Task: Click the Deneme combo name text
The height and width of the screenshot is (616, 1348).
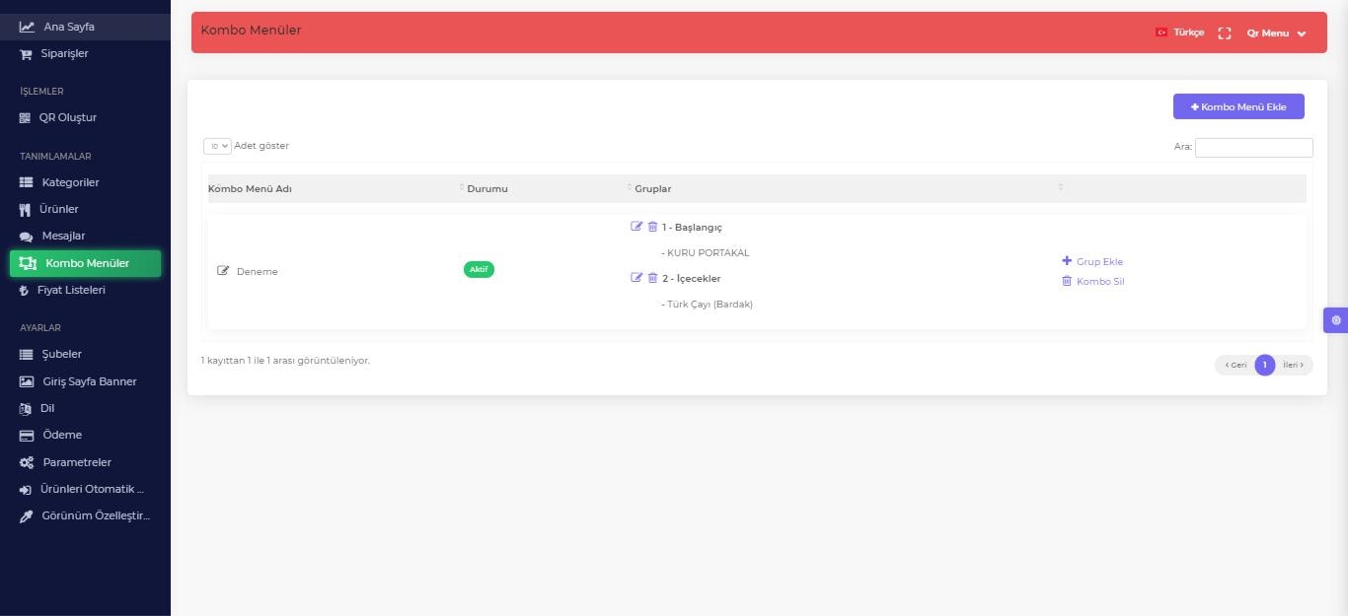Action: 257,272
